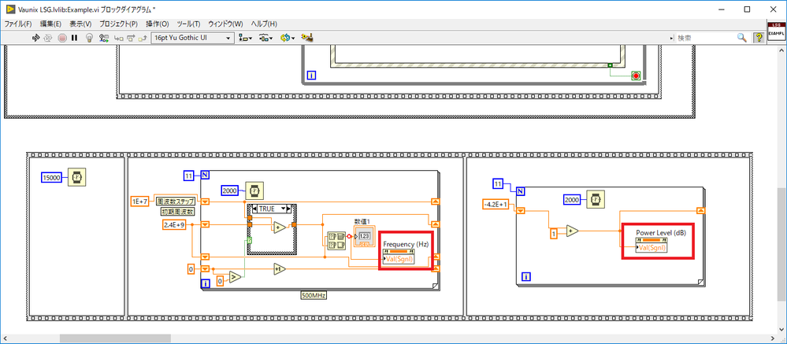
Task: Open context help with the question mark button
Action: (759, 38)
